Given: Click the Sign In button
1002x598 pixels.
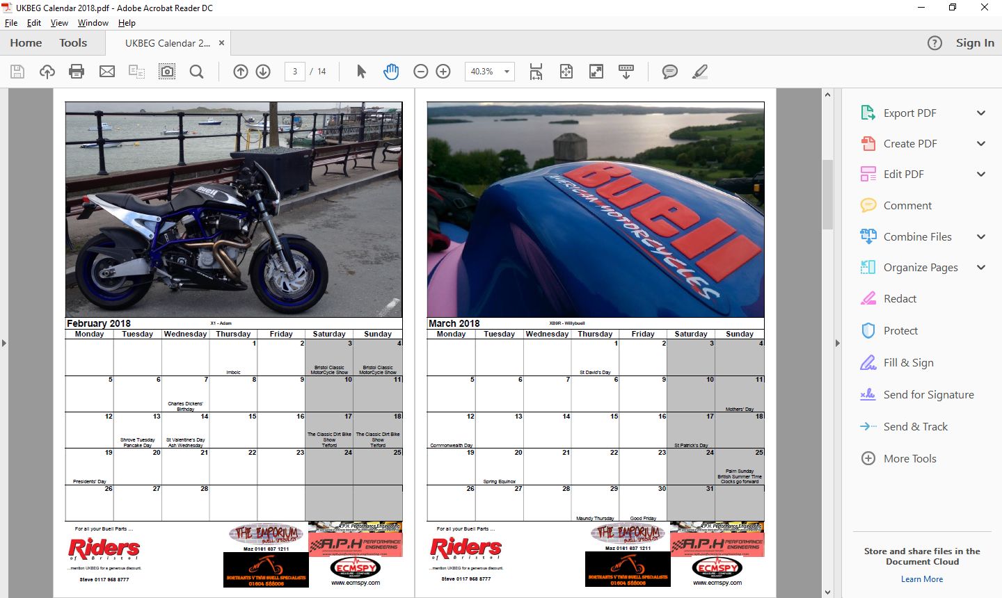Looking at the screenshot, I should pyautogui.click(x=974, y=43).
